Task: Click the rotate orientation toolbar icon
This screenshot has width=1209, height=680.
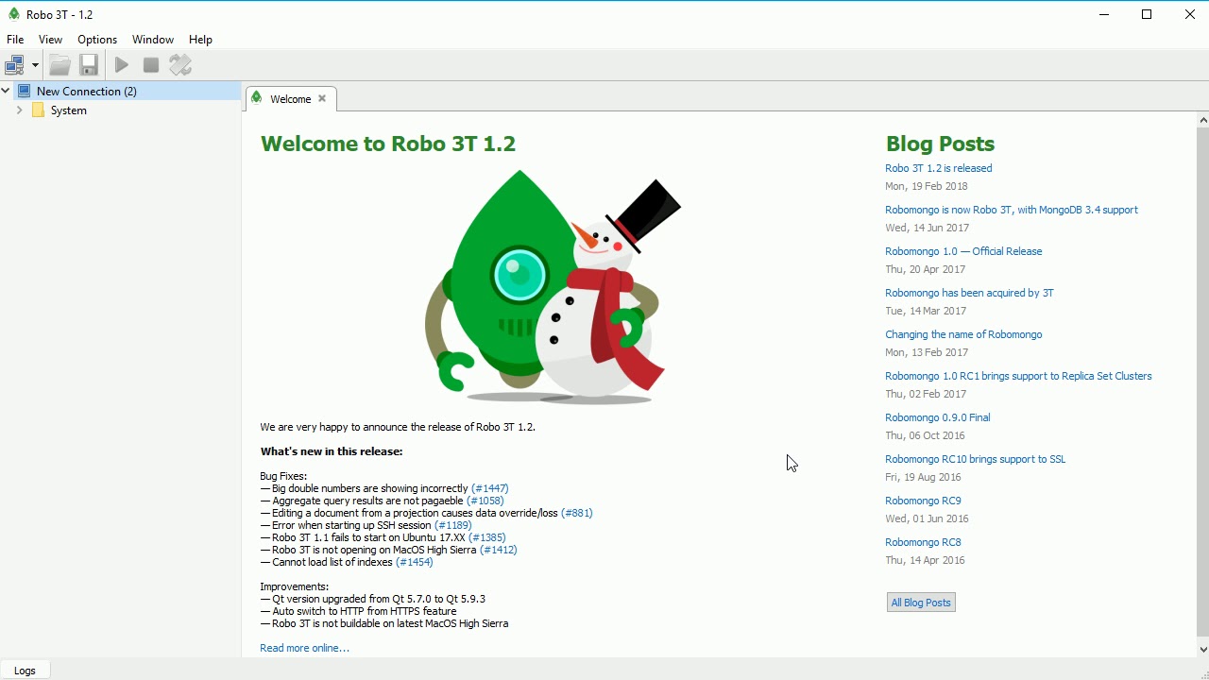Action: (180, 65)
